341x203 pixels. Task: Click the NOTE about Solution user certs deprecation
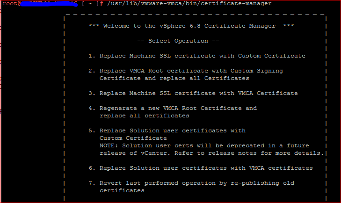[204, 145]
